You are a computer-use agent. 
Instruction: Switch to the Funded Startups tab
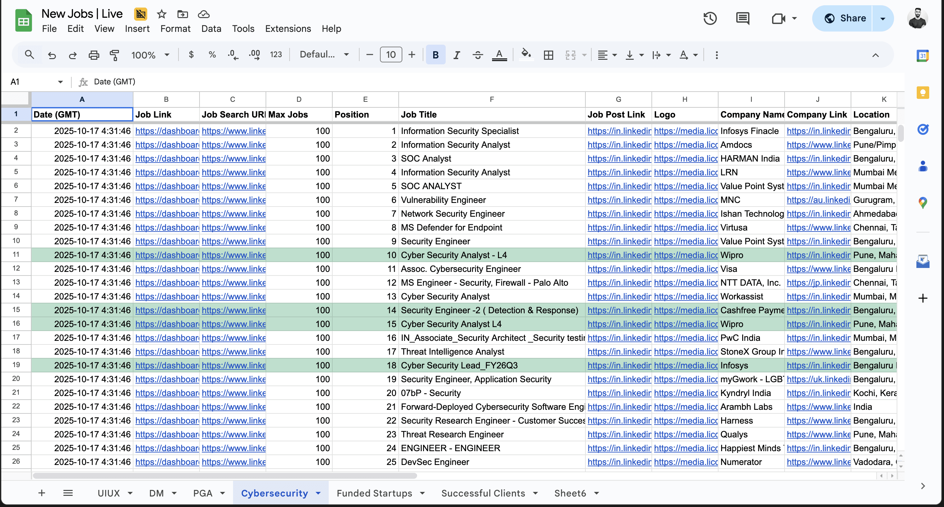374,493
